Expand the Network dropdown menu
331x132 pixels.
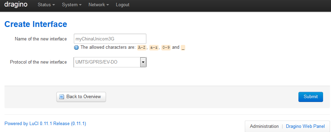(99, 4)
